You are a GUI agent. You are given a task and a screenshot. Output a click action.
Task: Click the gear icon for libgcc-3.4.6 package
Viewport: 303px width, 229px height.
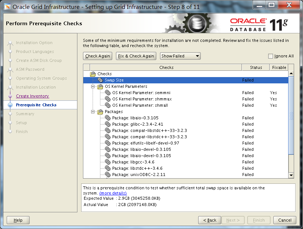[108, 162]
